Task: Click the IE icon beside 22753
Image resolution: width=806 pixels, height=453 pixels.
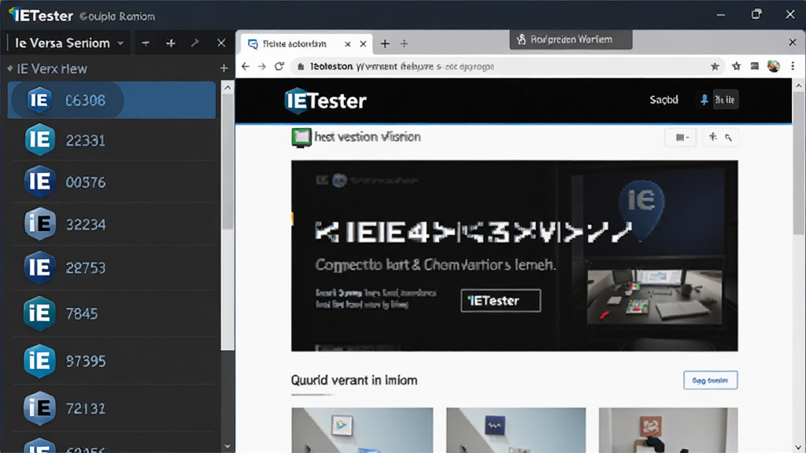Action: 39,267
